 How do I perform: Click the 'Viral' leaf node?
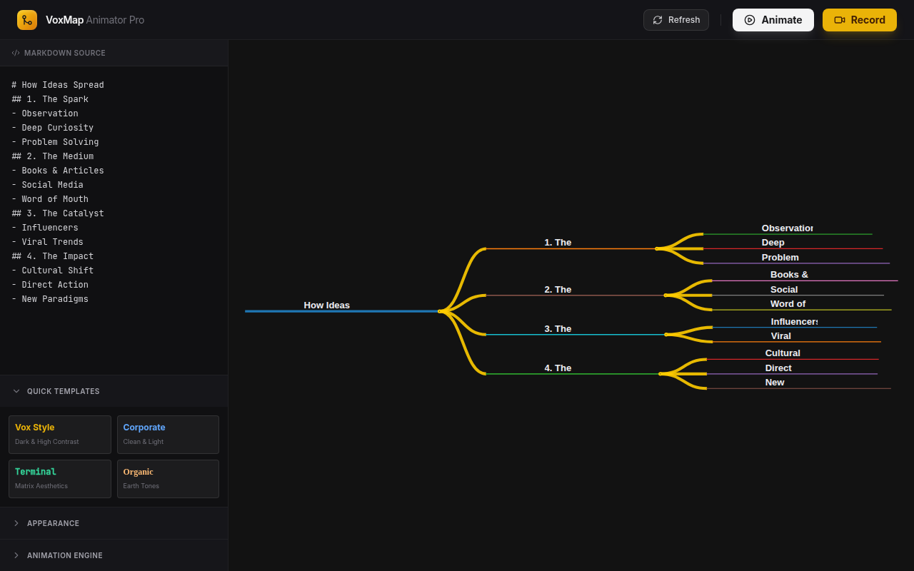click(781, 336)
